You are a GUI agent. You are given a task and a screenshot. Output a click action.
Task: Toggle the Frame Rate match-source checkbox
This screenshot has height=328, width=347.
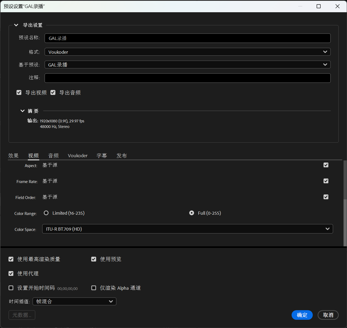pos(326,181)
